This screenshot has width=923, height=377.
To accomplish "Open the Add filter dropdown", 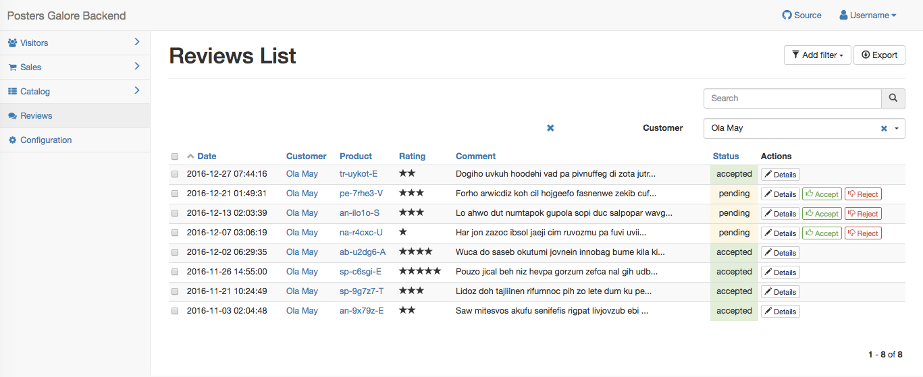I will click(x=817, y=55).
